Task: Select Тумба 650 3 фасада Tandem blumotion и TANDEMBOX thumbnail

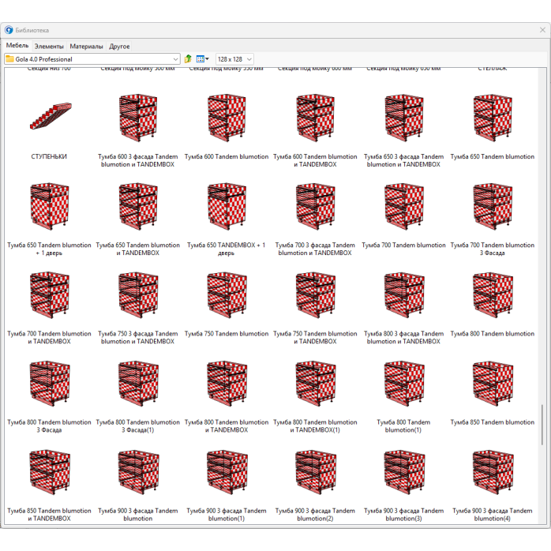Action: point(403,118)
